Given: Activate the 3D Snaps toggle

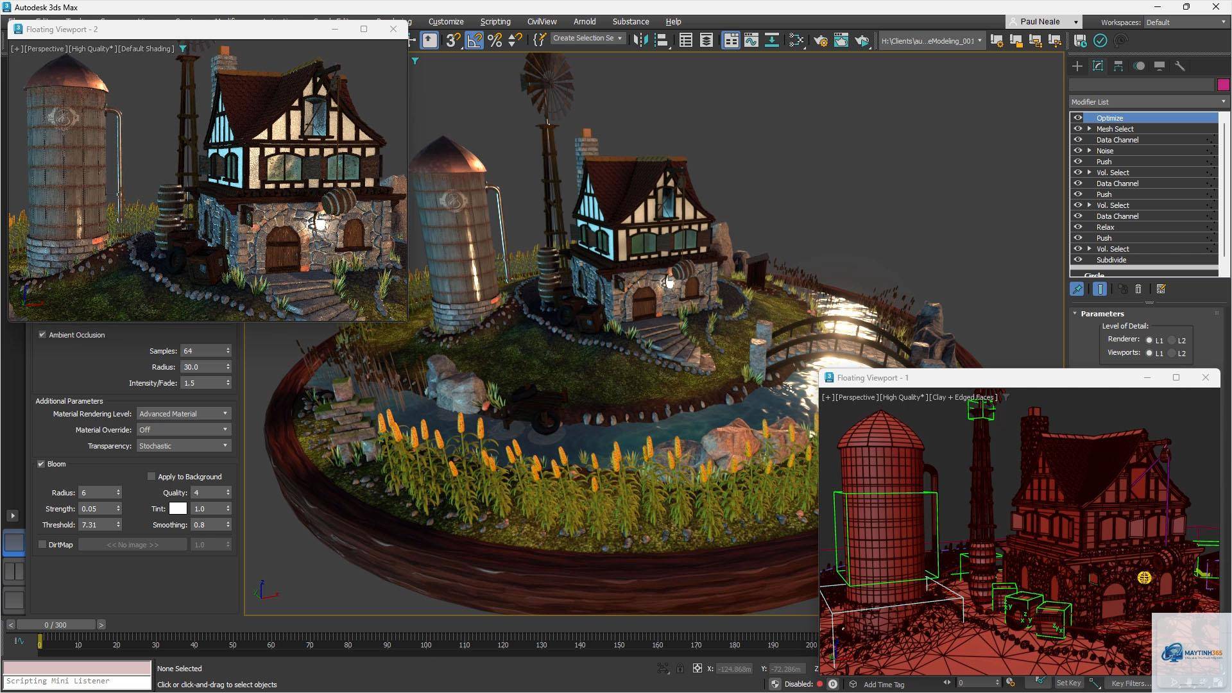Looking at the screenshot, I should [x=453, y=40].
